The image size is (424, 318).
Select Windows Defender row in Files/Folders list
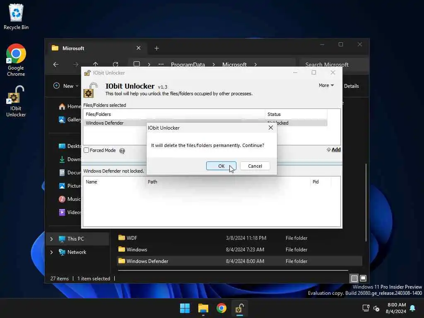coord(205,123)
